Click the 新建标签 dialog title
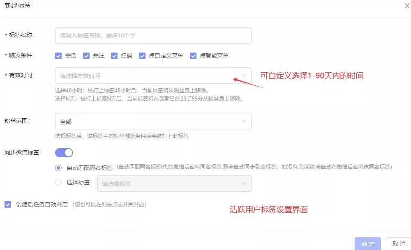This screenshot has height=250, width=411. pos(18,6)
